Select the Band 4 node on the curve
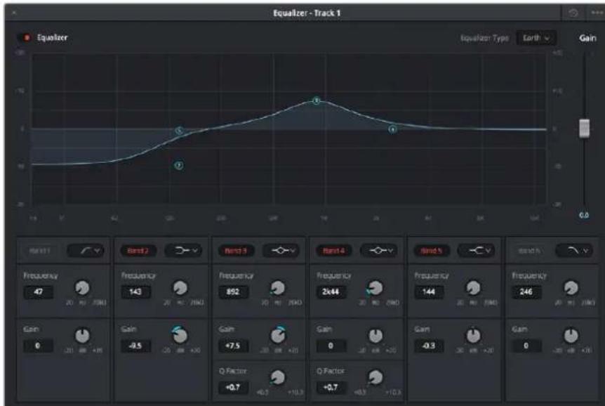Screen dimensions: 605x406 click(x=392, y=129)
